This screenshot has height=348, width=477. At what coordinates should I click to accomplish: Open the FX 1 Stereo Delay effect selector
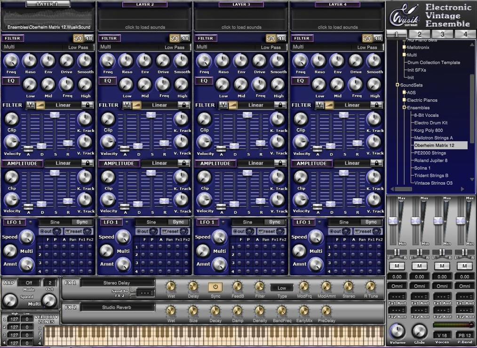click(x=117, y=283)
